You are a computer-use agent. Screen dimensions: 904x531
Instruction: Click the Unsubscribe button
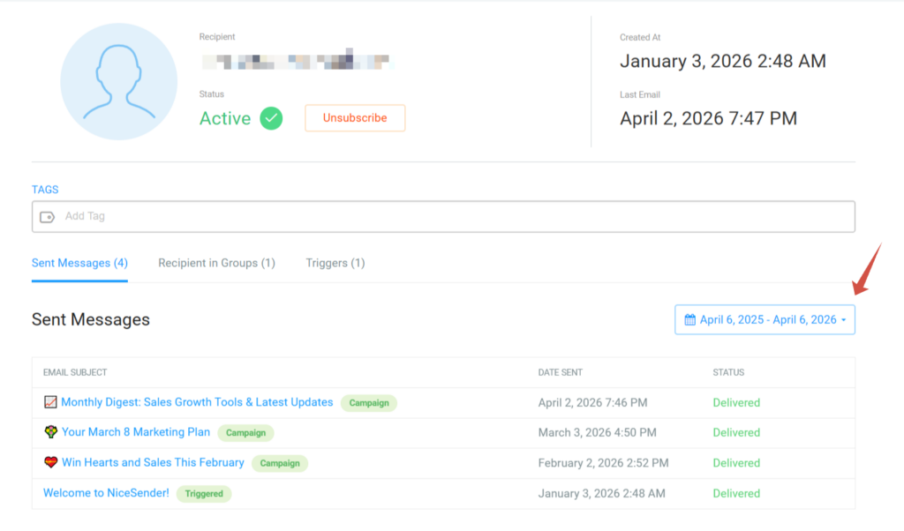[355, 117]
